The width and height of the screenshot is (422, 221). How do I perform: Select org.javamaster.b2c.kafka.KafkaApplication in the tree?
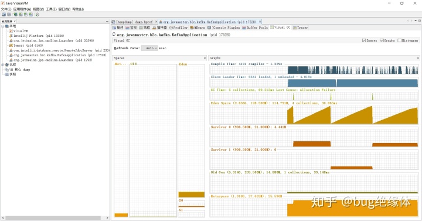57,55
